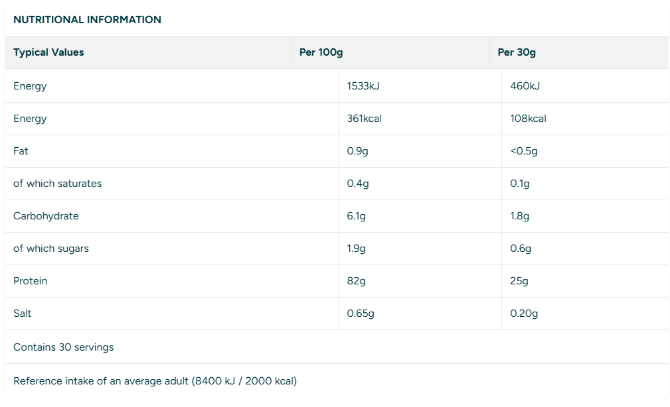The image size is (670, 407).
Task: Select the Fat row label
Action: tap(21, 150)
